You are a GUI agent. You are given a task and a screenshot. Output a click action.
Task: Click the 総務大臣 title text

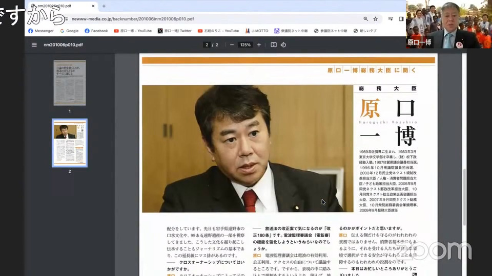point(388,88)
